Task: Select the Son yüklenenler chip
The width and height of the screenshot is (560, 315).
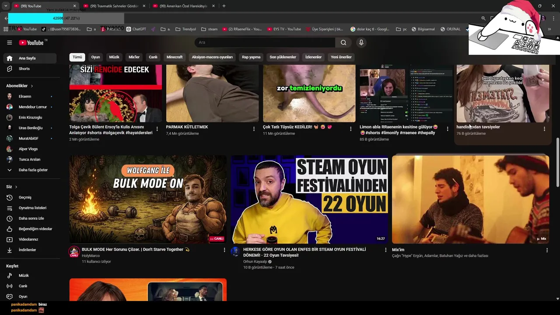Action: pos(283,57)
